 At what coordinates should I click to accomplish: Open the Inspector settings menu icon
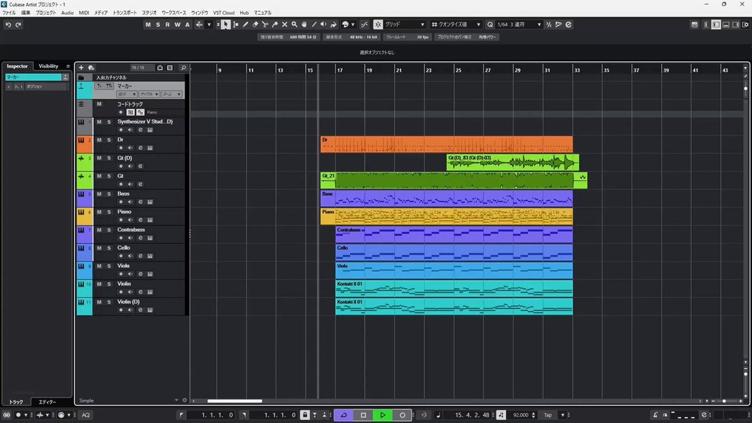[68, 66]
